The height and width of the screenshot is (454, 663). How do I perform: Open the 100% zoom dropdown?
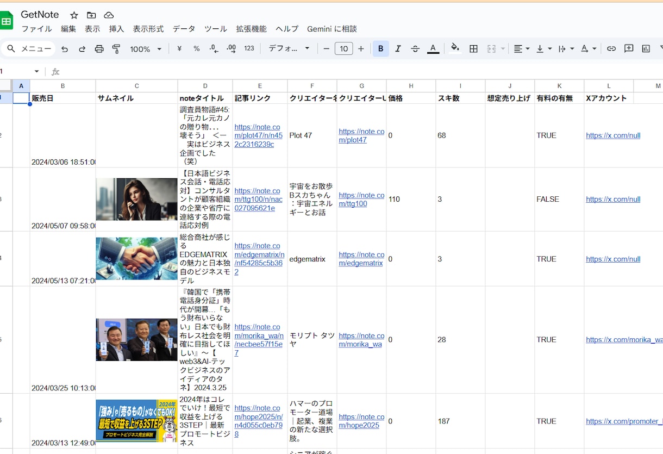146,49
